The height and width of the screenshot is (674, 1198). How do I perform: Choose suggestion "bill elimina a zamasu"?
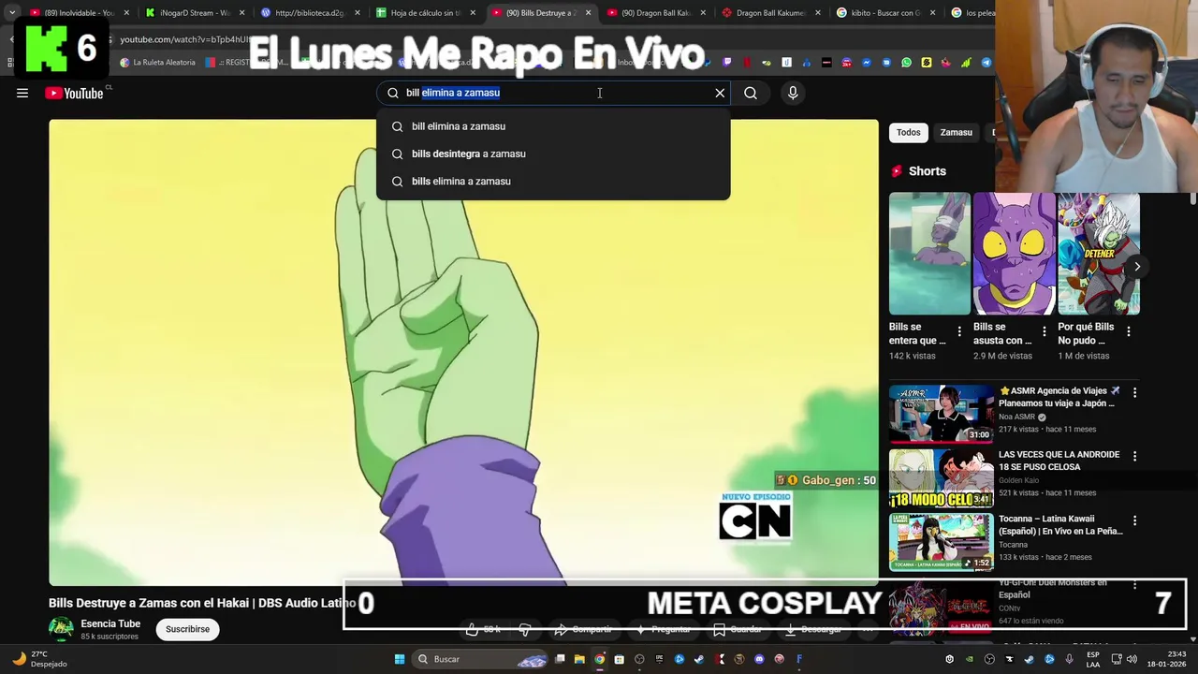point(553,126)
